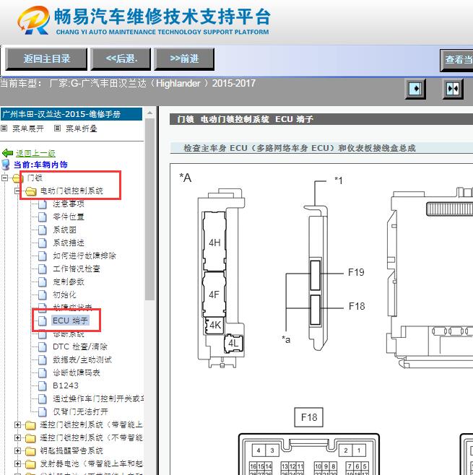Collapse the 门锁 tree node
The width and height of the screenshot is (473, 475).
tap(4, 178)
